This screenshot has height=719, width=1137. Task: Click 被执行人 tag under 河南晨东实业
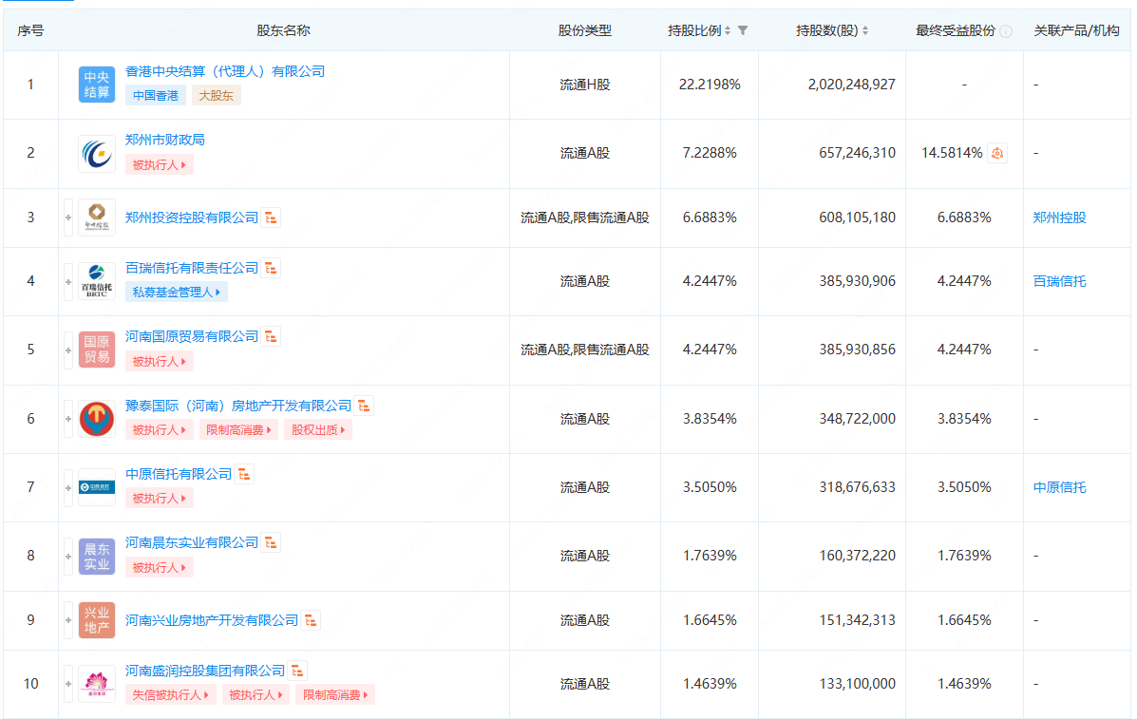pos(159,568)
